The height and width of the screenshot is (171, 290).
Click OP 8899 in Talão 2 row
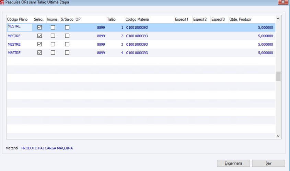[x=101, y=36]
